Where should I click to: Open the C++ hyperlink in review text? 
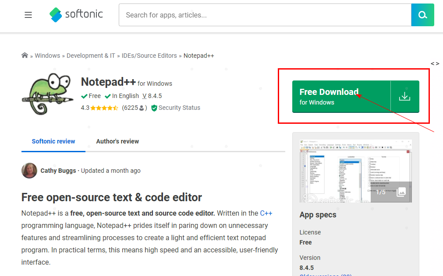coord(266,213)
